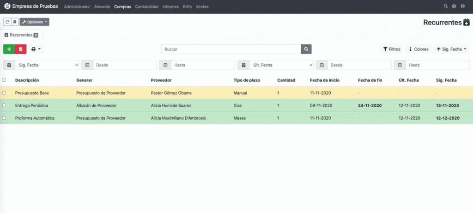Switch to the Recurrentes tab
This screenshot has height=213, width=473.
click(21, 35)
